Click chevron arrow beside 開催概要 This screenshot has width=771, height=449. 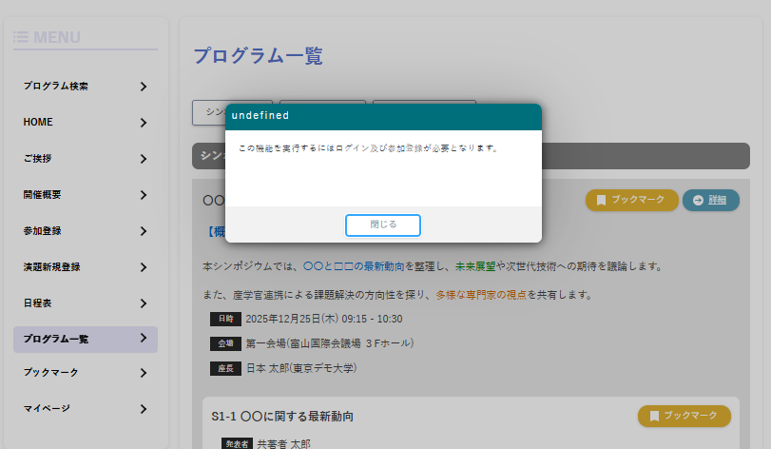point(143,195)
